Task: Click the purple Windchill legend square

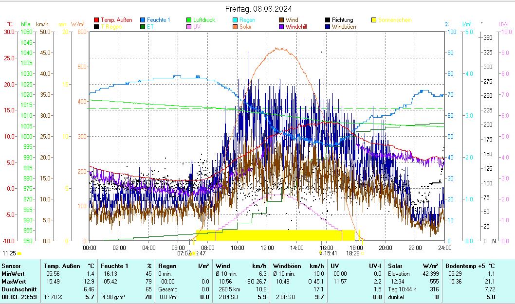Action: tap(281, 27)
